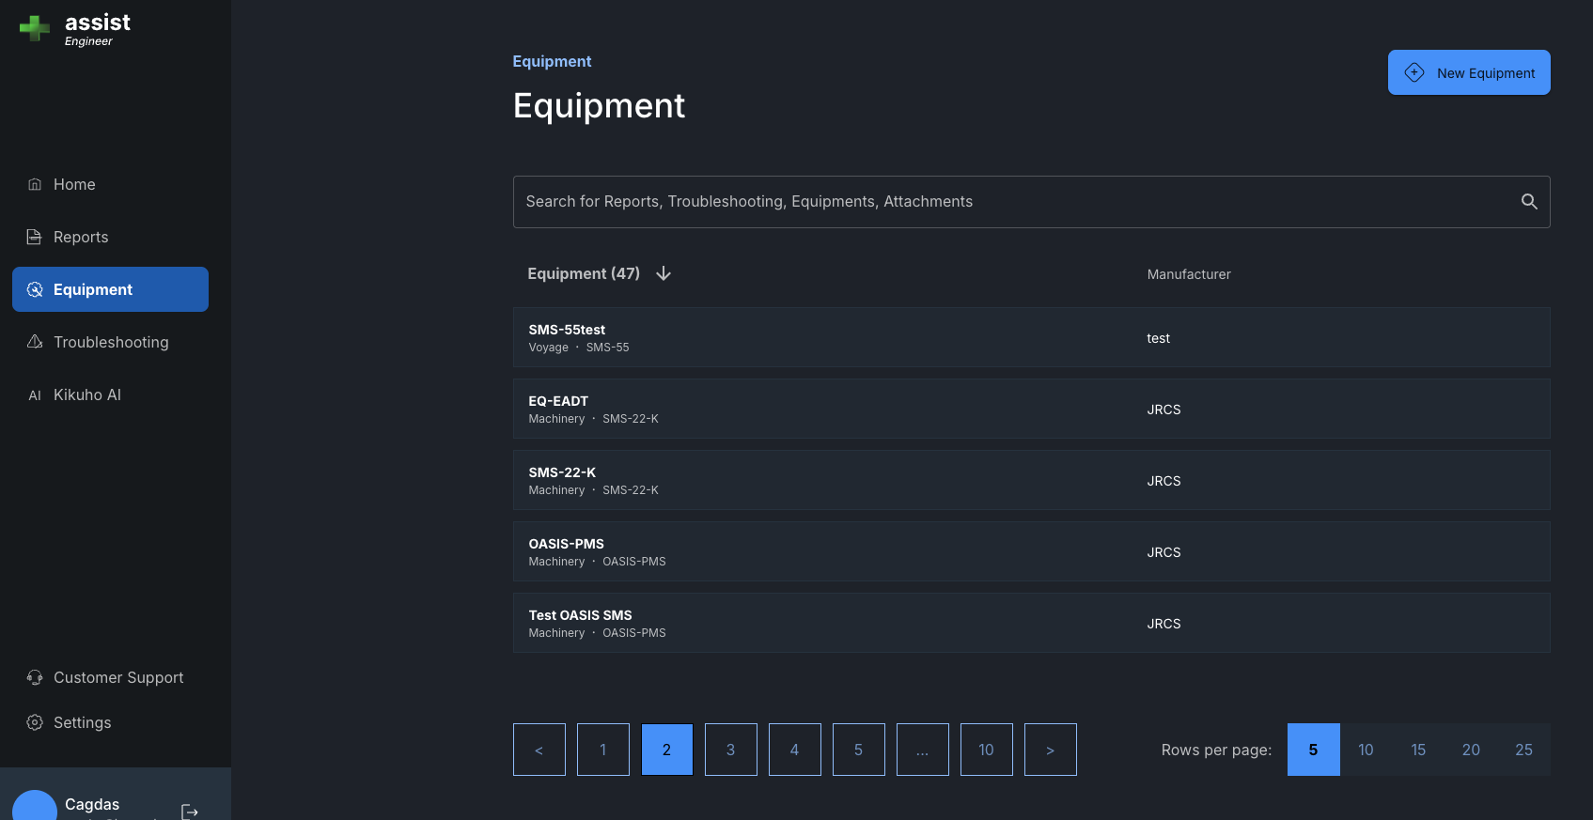
Task: Click the pagination ellipsis button
Action: 923,750
